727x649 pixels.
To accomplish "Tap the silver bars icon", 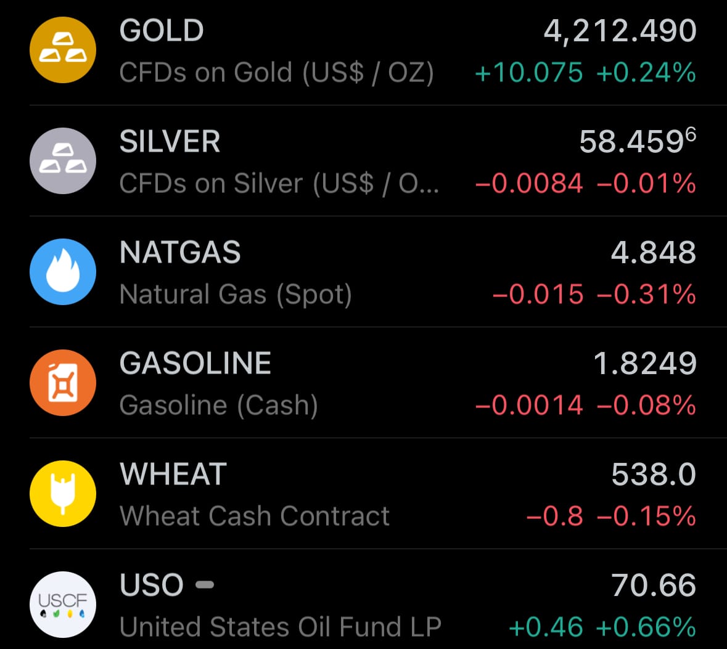I will (x=63, y=161).
